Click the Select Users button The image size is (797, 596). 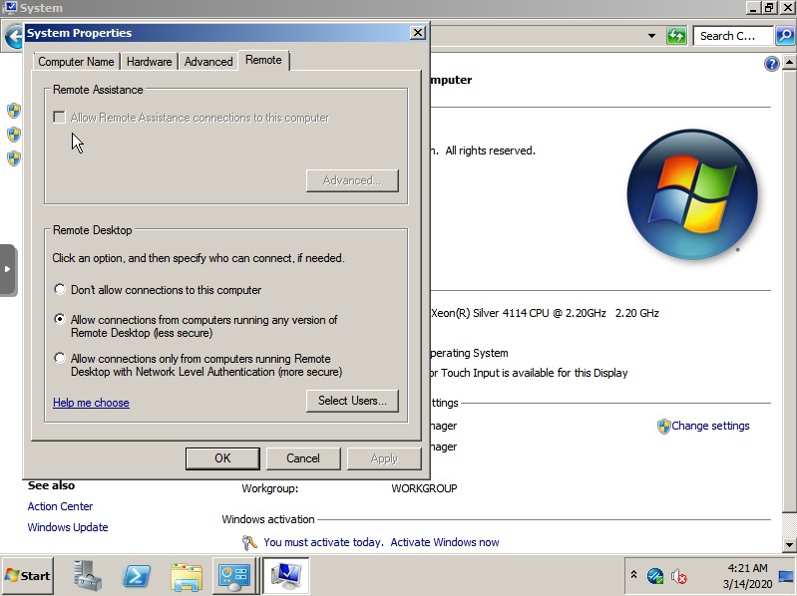[352, 401]
